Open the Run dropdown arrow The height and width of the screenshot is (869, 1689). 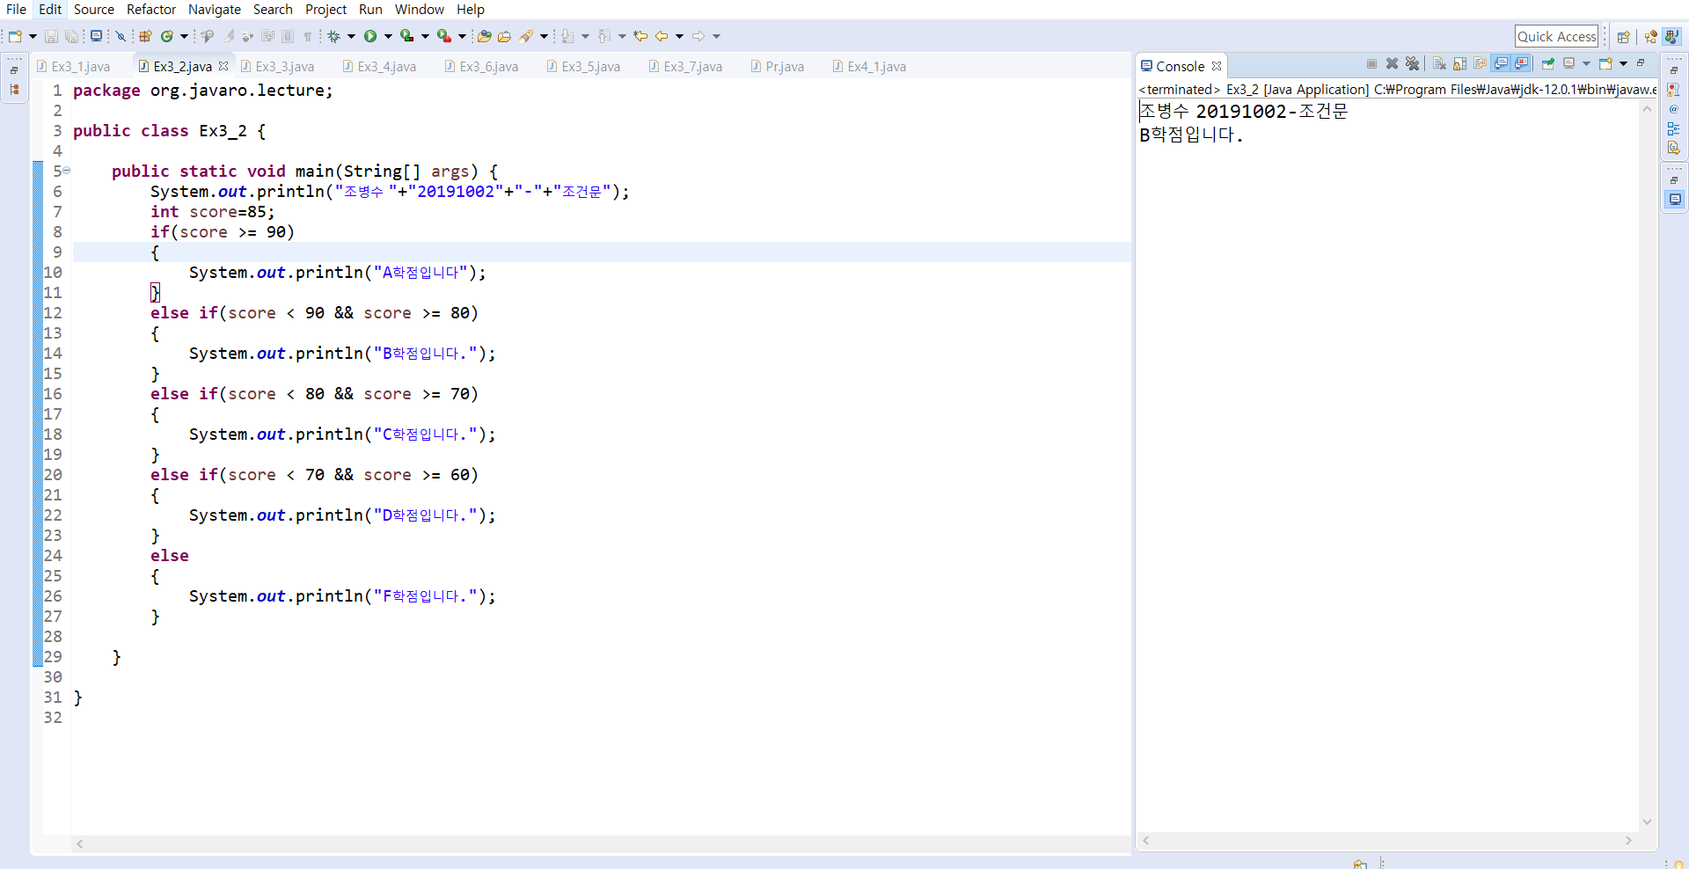tap(388, 36)
